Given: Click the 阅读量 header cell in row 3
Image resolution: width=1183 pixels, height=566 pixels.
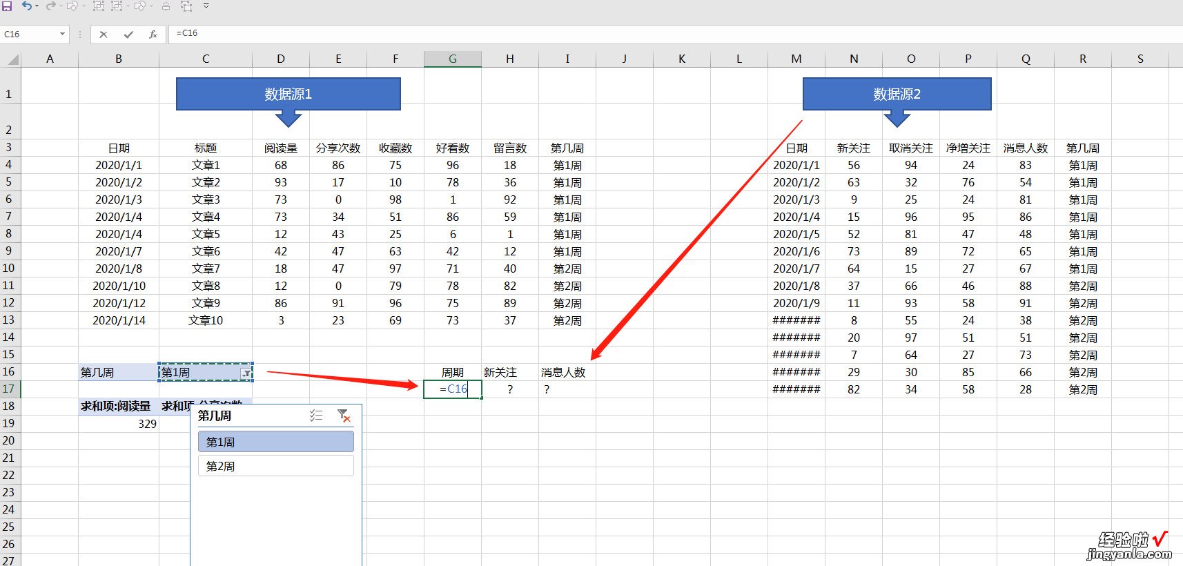Looking at the screenshot, I should click(281, 148).
